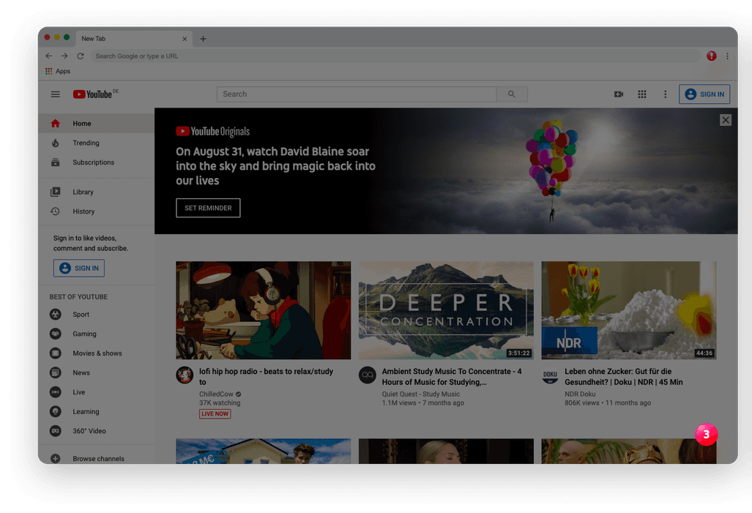
Task: Go to Trending in the sidebar
Action: click(x=86, y=143)
